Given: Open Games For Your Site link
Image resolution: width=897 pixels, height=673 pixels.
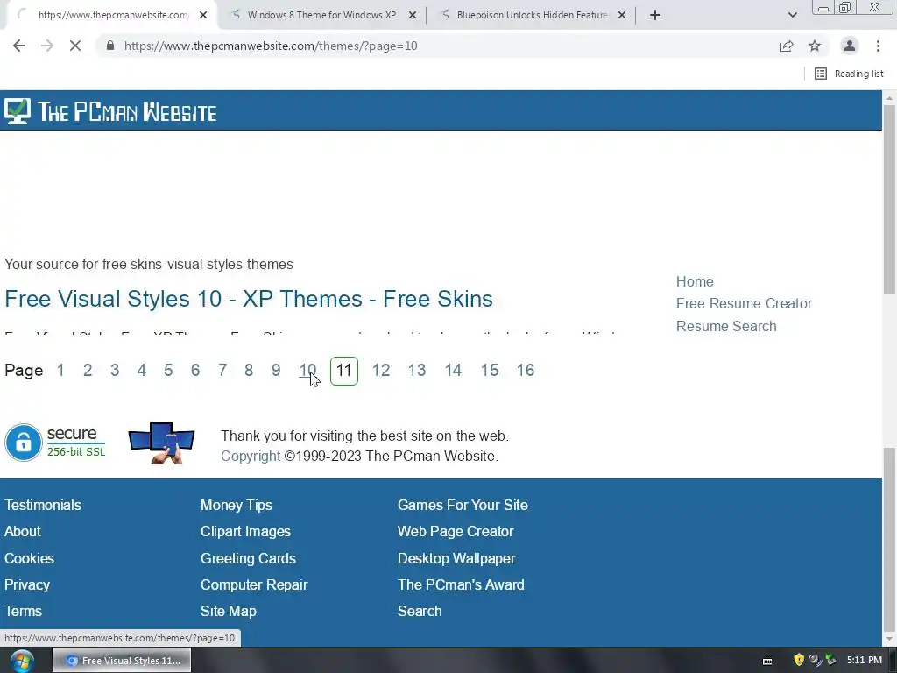Looking at the screenshot, I should tap(463, 506).
